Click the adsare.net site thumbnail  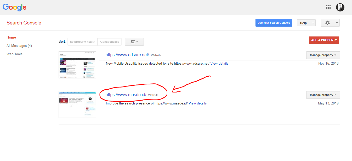77,65
